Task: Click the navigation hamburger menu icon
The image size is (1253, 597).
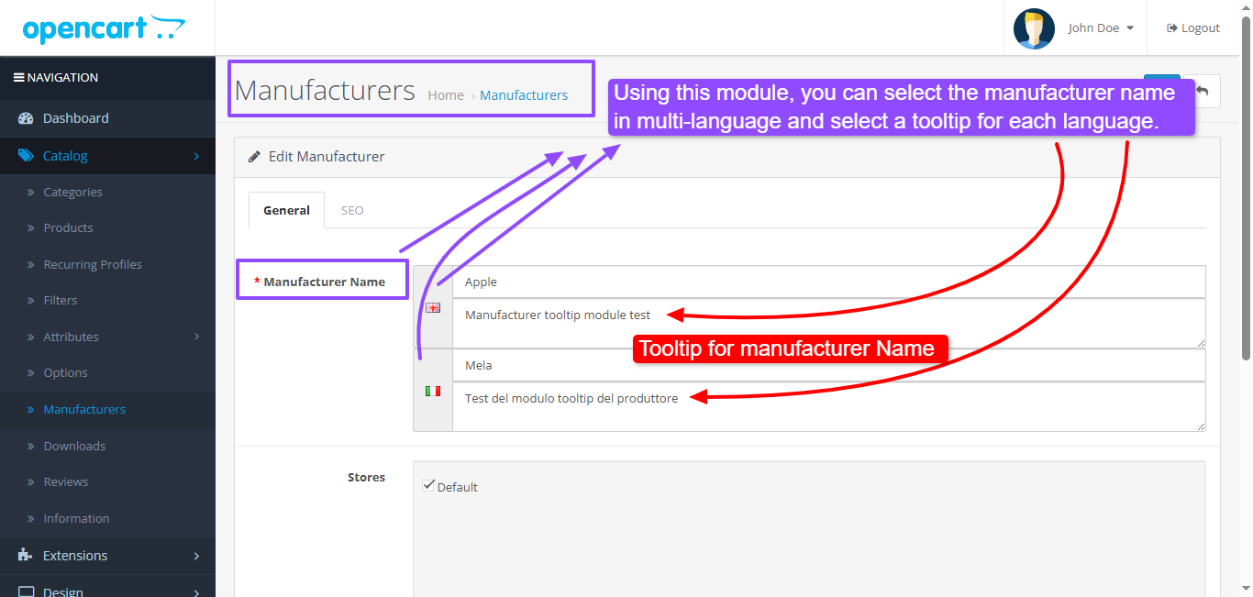Action: coord(18,78)
